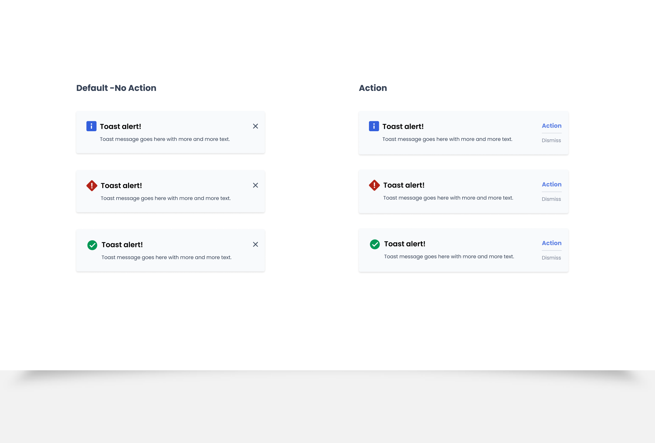655x443 pixels.
Task: Click green checkmark icon in left toast
Action: (92, 245)
